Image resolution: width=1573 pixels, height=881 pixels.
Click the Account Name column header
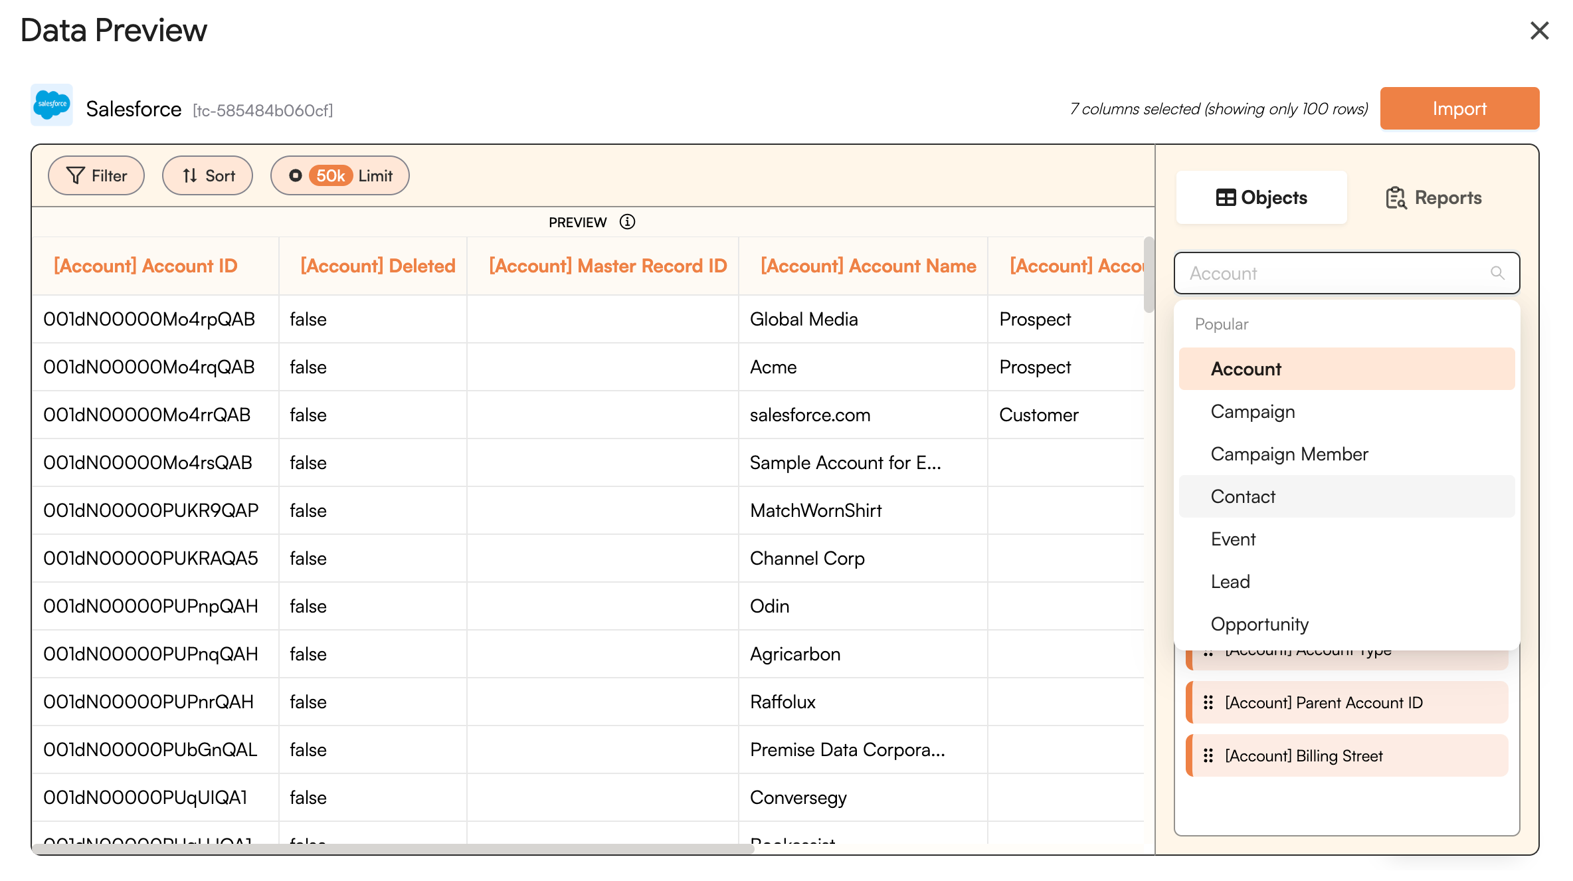tap(868, 266)
